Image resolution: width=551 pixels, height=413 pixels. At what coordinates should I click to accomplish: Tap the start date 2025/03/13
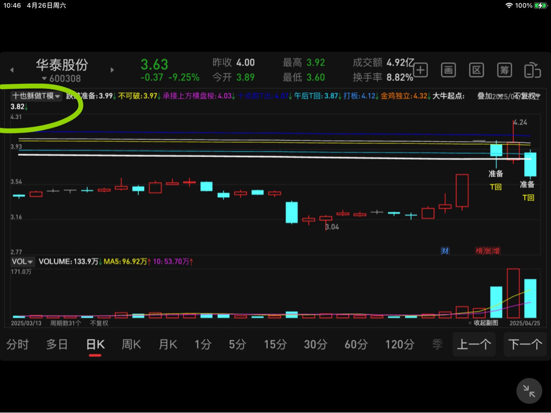[26, 323]
